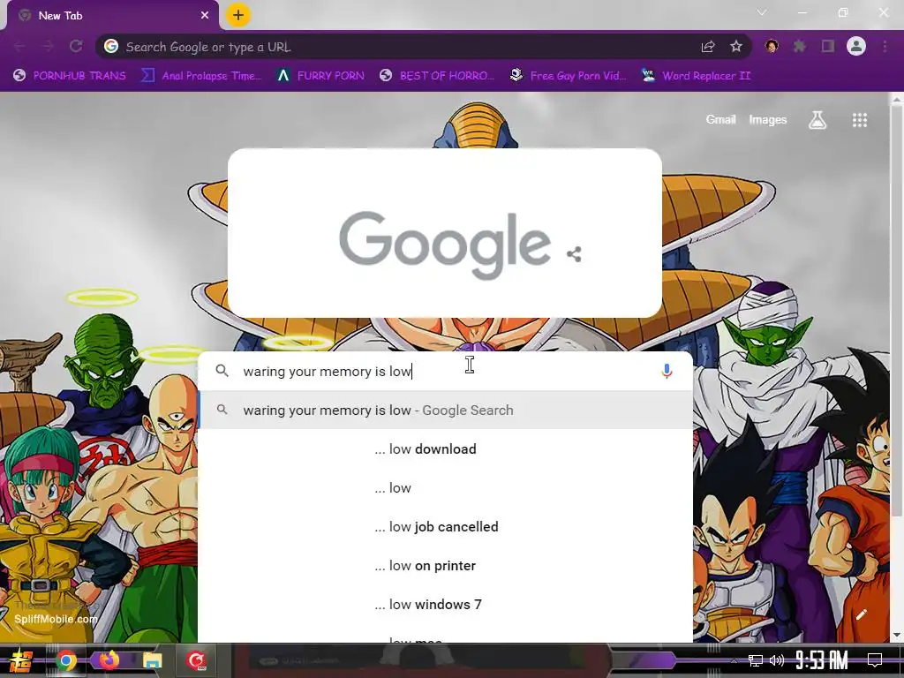Choose the plain '... low' suggestion
This screenshot has width=904, height=678.
pos(446,487)
